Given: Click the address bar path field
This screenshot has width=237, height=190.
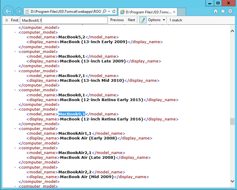Looking at the screenshot, I should 66,12.
